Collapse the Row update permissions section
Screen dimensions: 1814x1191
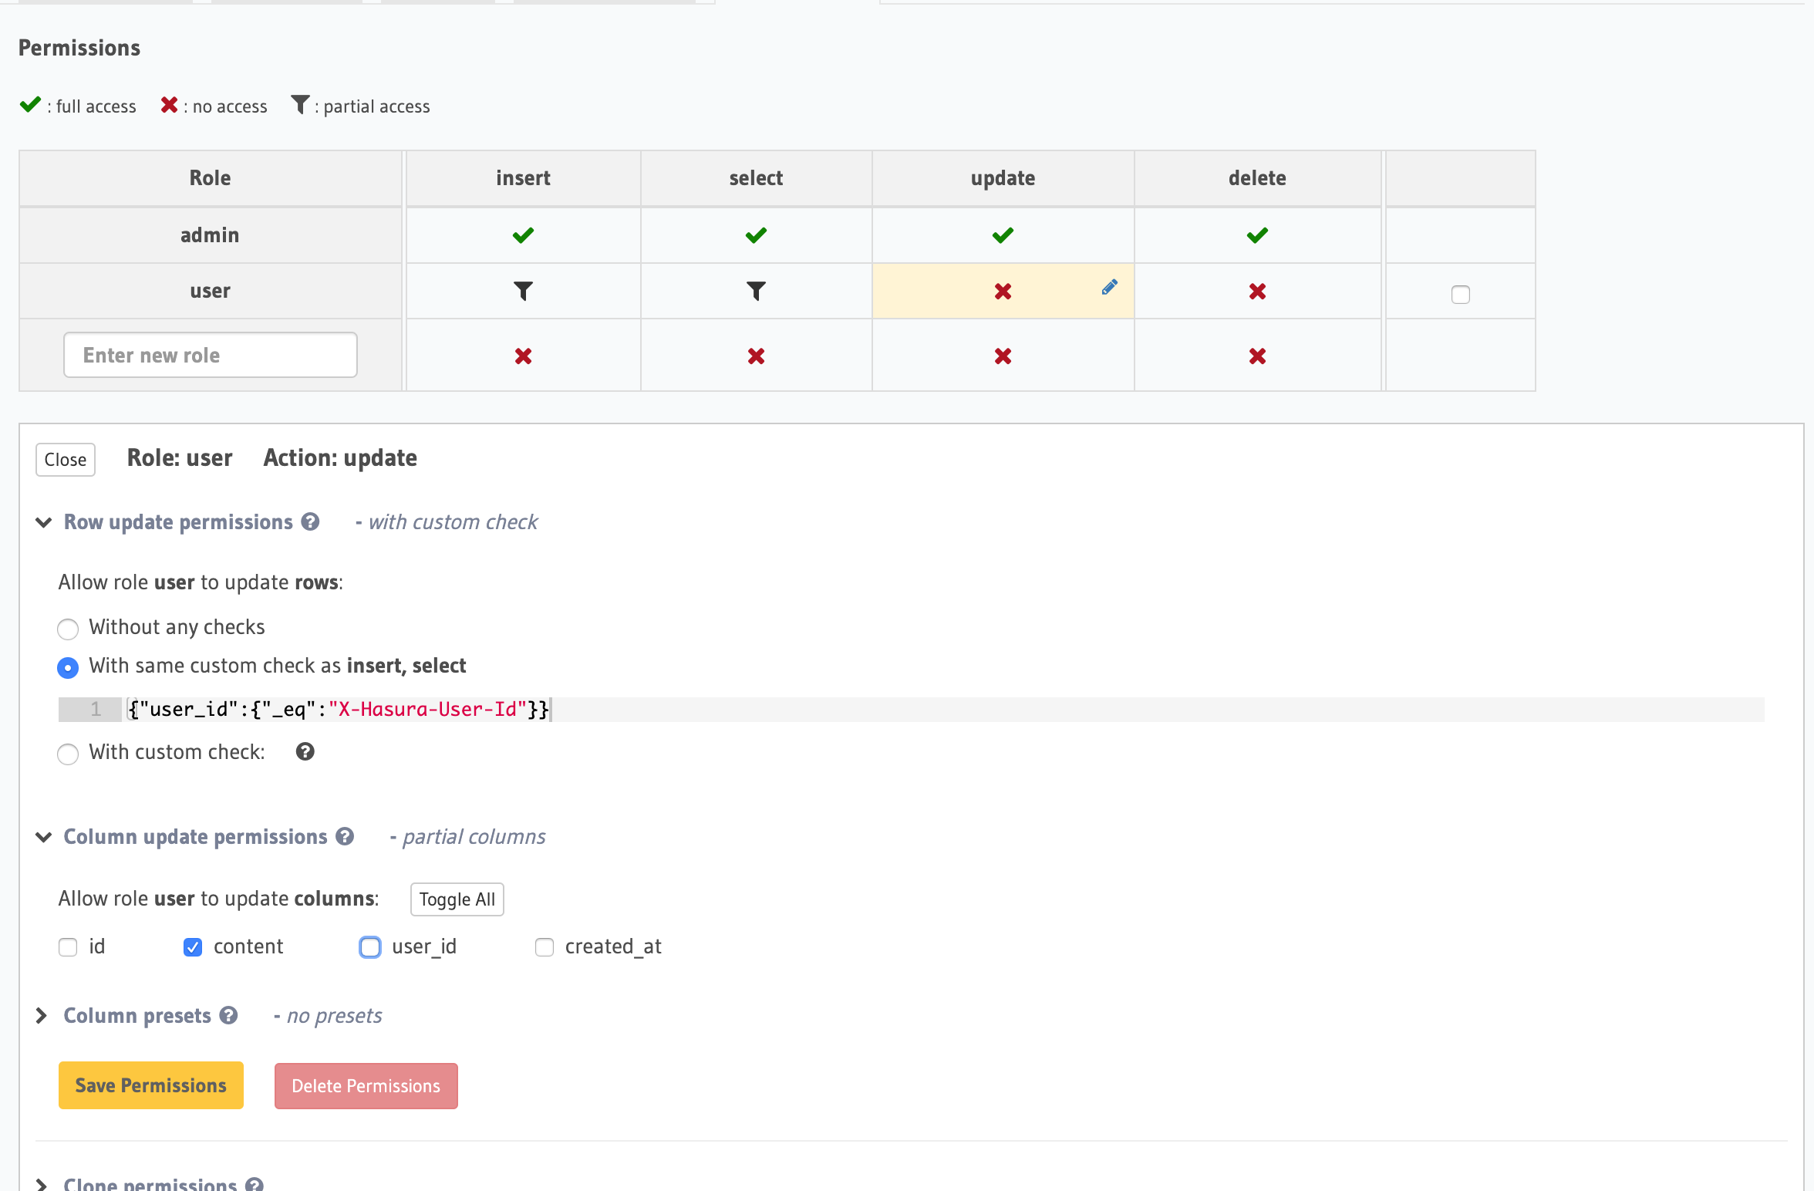(x=44, y=522)
